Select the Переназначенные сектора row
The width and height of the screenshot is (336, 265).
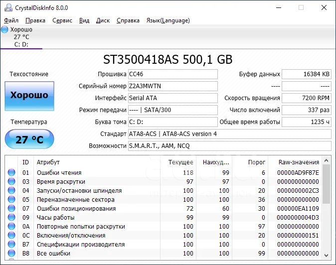pos(164,200)
